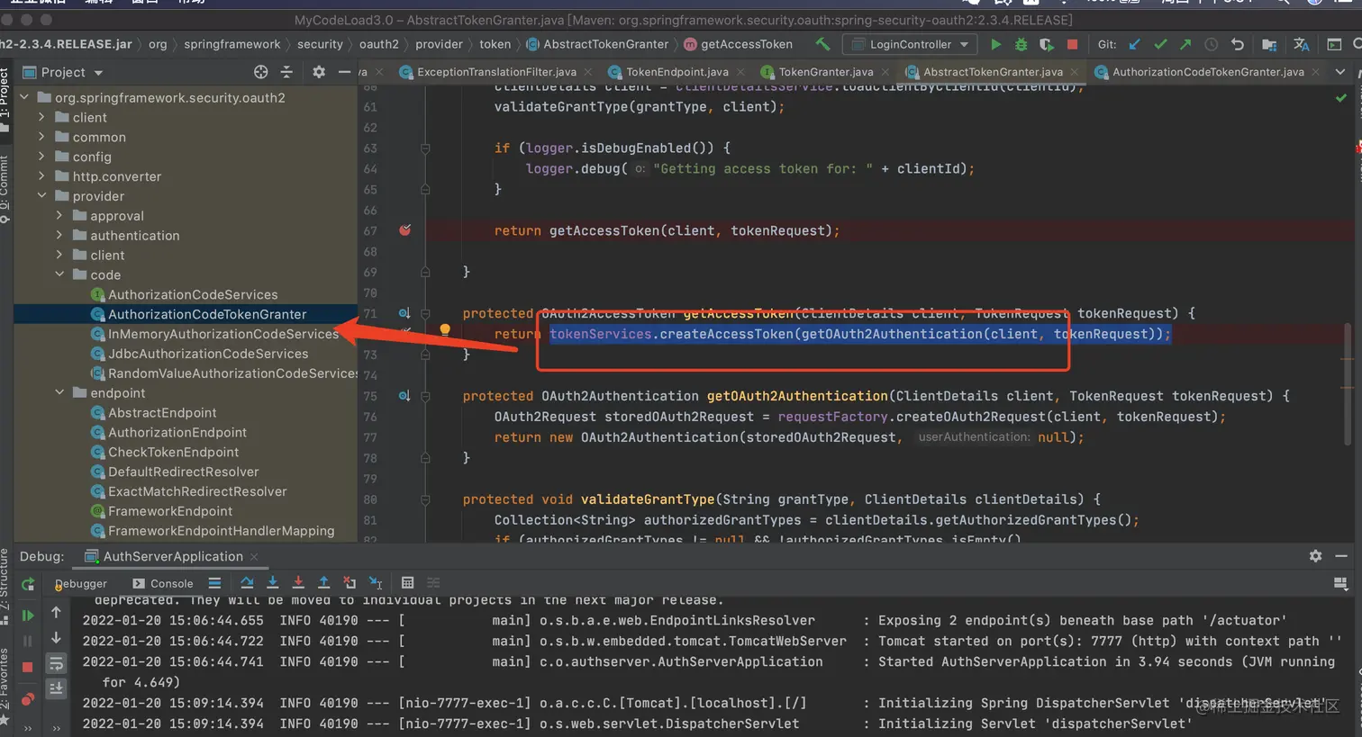Start debugging with the bug icon
Screen dimensions: 1362x737
point(1021,44)
